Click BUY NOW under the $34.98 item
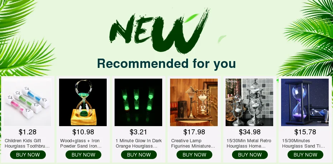 click(x=250, y=155)
